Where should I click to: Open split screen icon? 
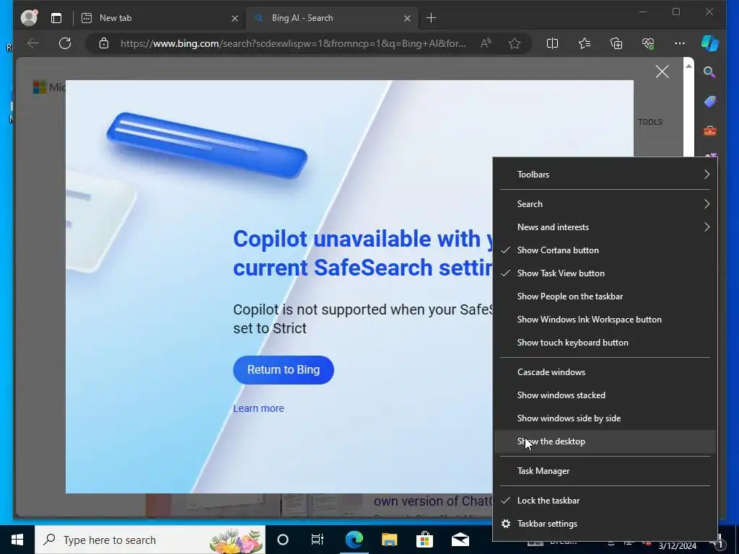point(552,43)
